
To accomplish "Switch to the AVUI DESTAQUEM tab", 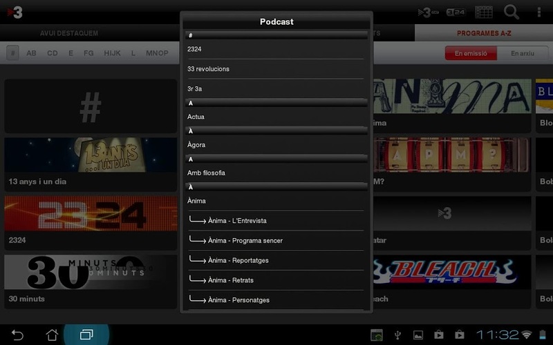I will click(69, 33).
